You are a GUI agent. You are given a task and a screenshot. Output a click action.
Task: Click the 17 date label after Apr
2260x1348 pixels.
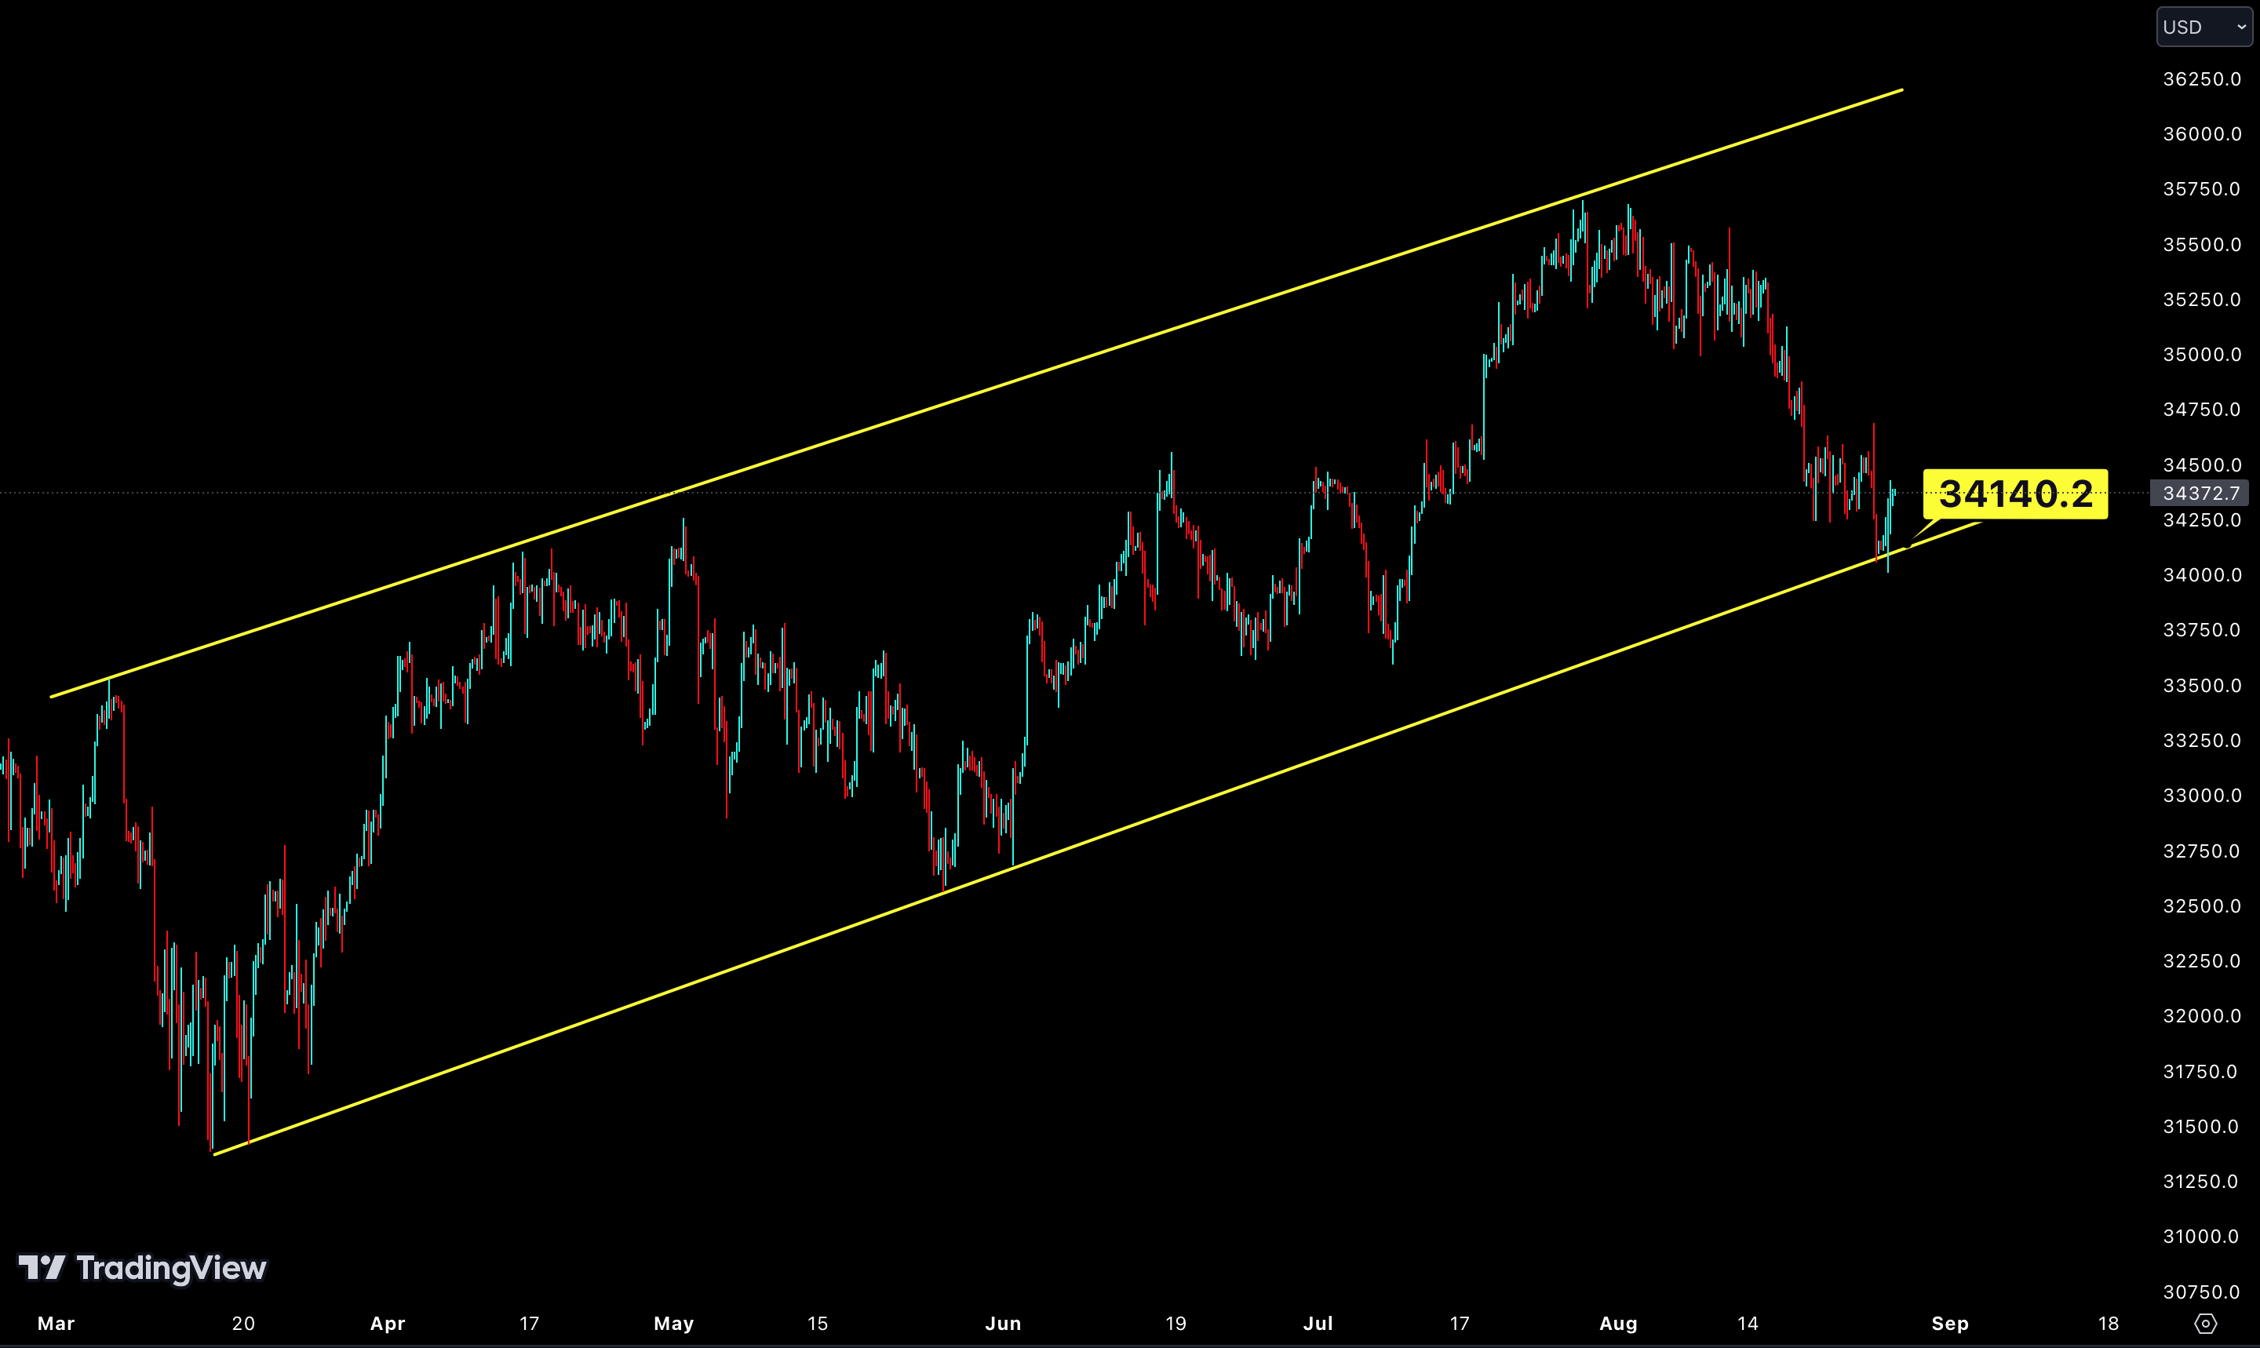(x=530, y=1324)
